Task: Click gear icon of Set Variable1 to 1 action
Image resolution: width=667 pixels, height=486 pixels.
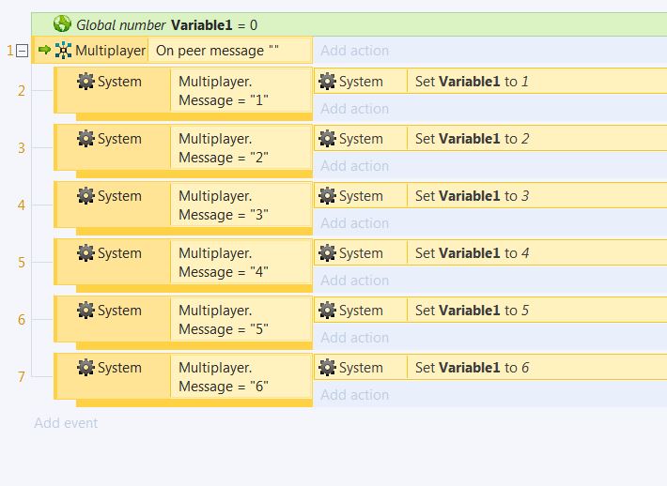Action: (327, 81)
